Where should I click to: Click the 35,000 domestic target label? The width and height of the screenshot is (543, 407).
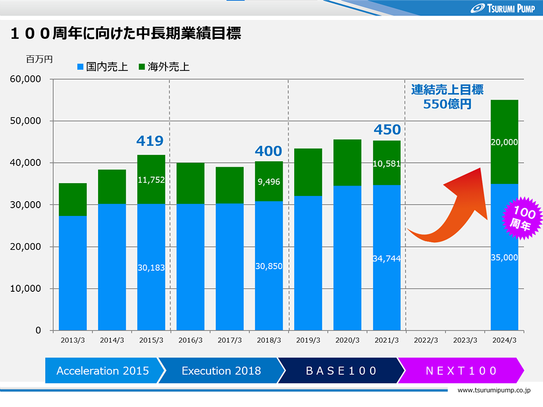[504, 257]
